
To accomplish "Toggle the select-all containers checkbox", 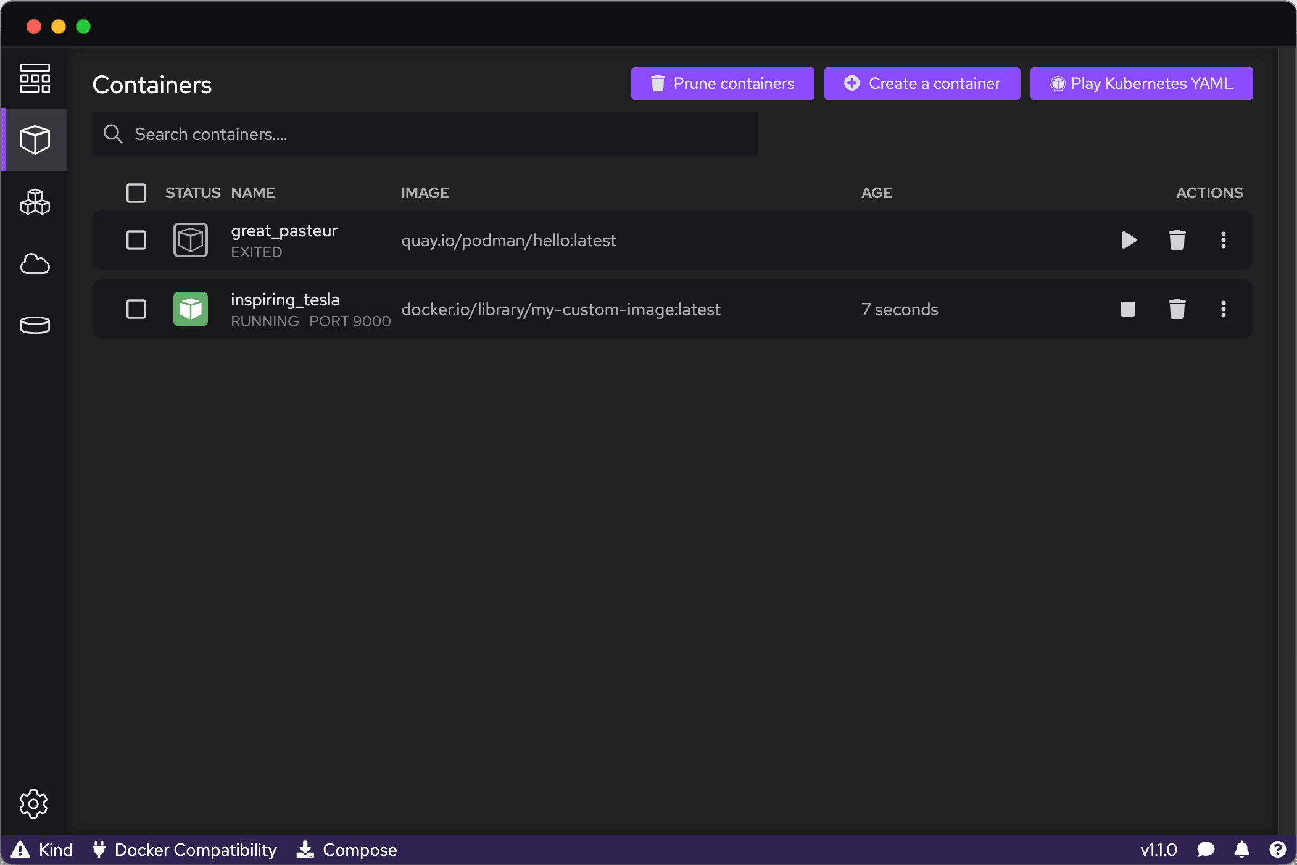I will coord(136,193).
